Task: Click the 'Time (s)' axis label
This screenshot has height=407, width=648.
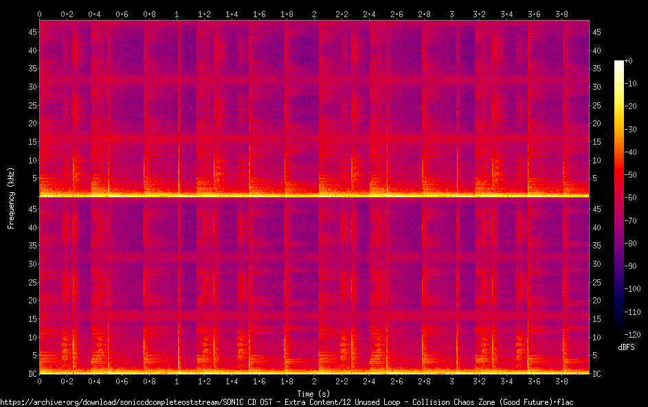Action: pyautogui.click(x=315, y=394)
